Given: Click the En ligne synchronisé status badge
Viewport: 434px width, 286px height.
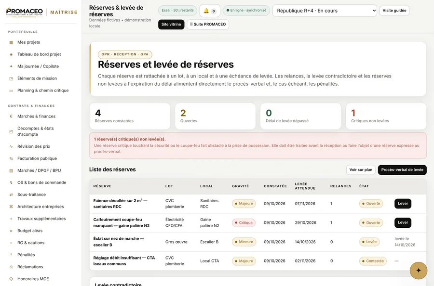Looking at the screenshot, I should [246, 11].
